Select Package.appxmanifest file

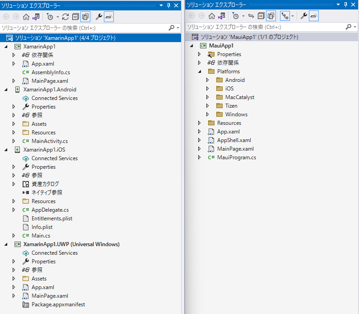pyautogui.click(x=58, y=304)
